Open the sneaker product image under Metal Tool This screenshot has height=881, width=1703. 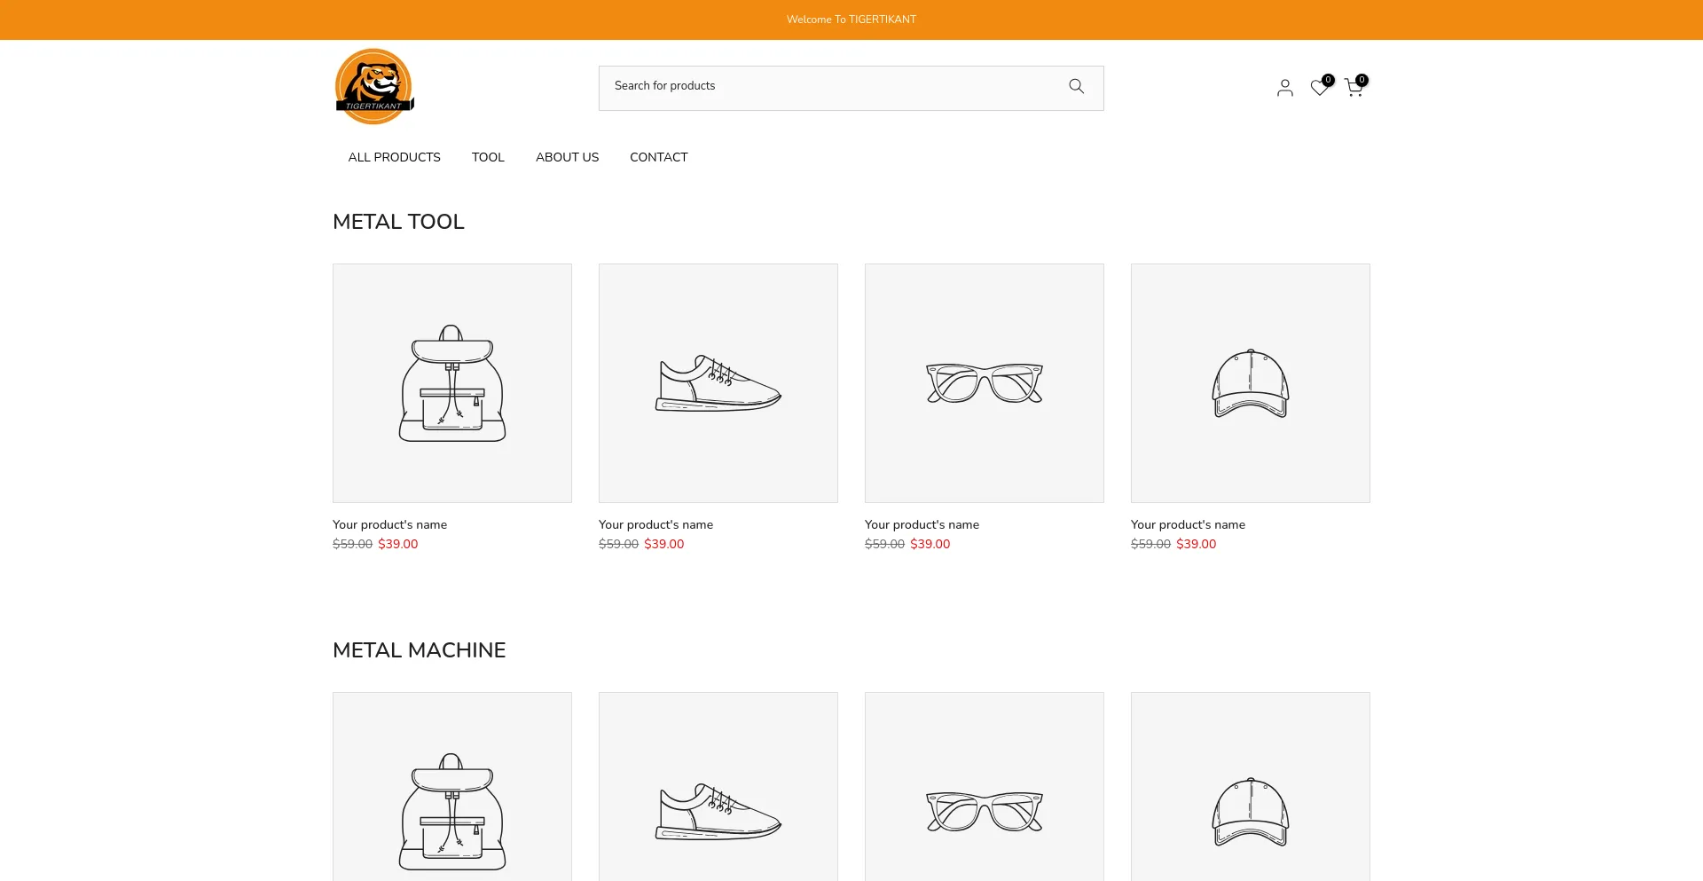point(718,383)
